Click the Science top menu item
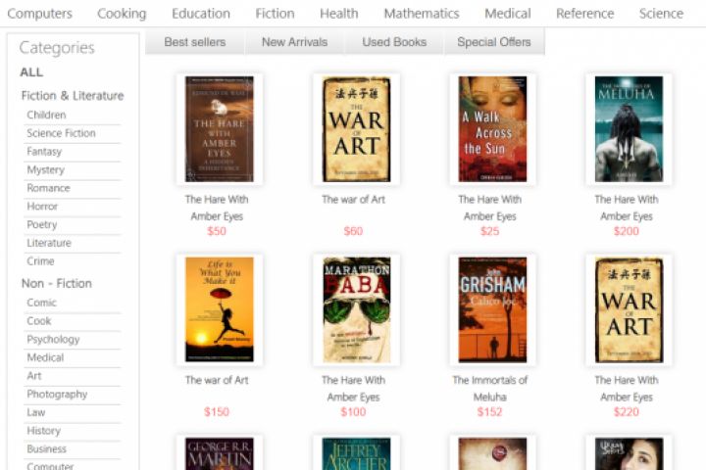 click(661, 14)
